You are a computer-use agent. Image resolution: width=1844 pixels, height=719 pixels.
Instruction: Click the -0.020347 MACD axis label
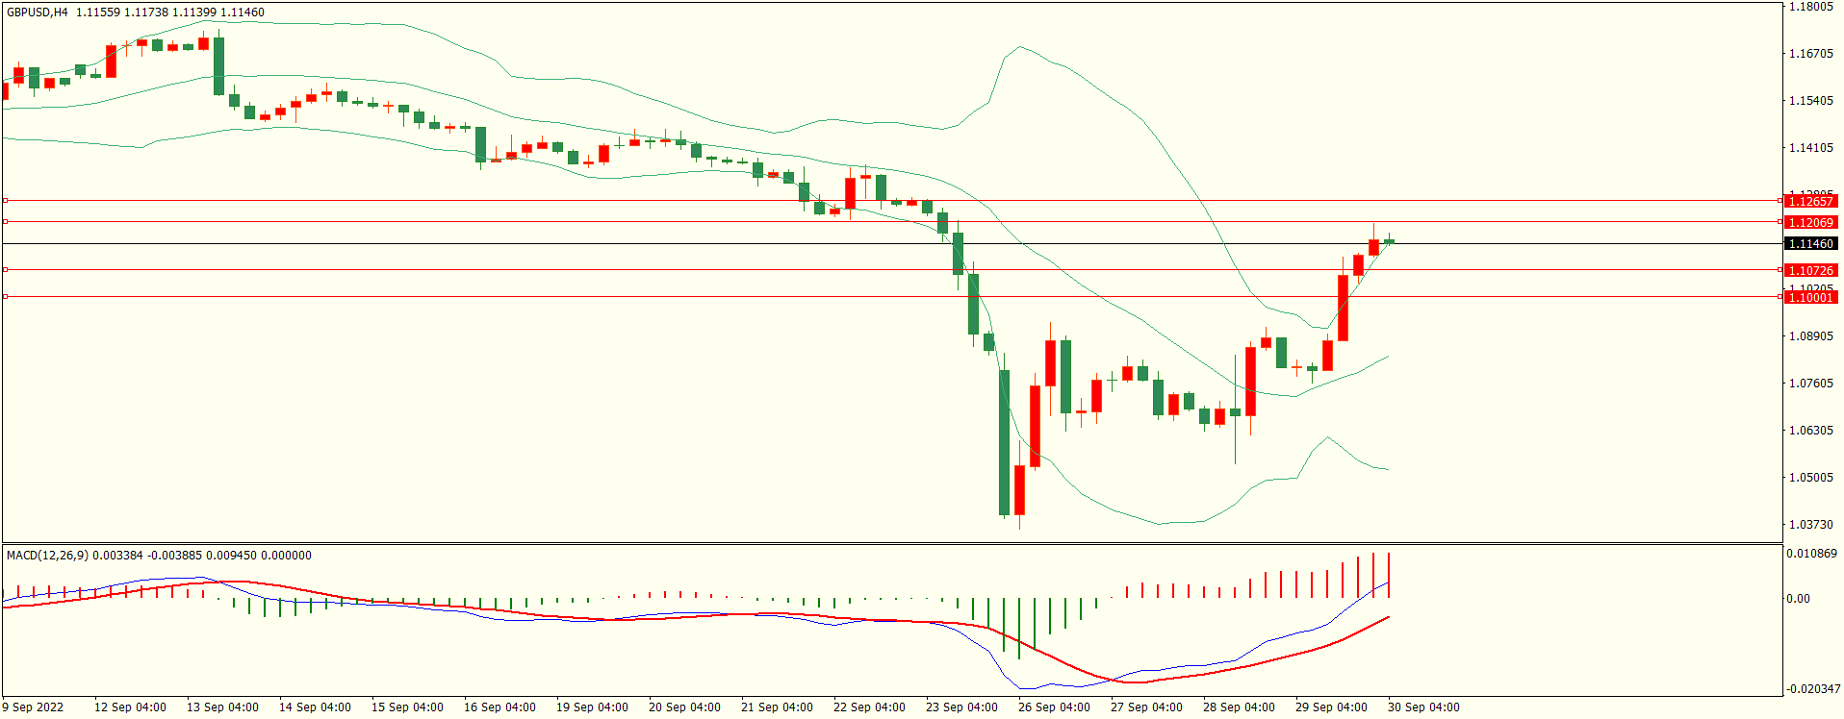tap(1811, 689)
